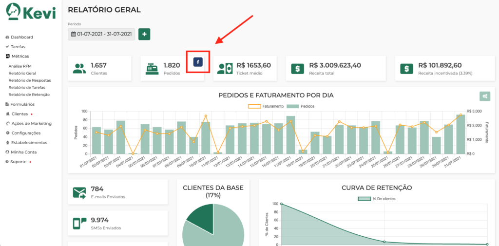
Task: Click the Faturamento point on 10/07/2021
Action: pyautogui.click(x=206, y=116)
